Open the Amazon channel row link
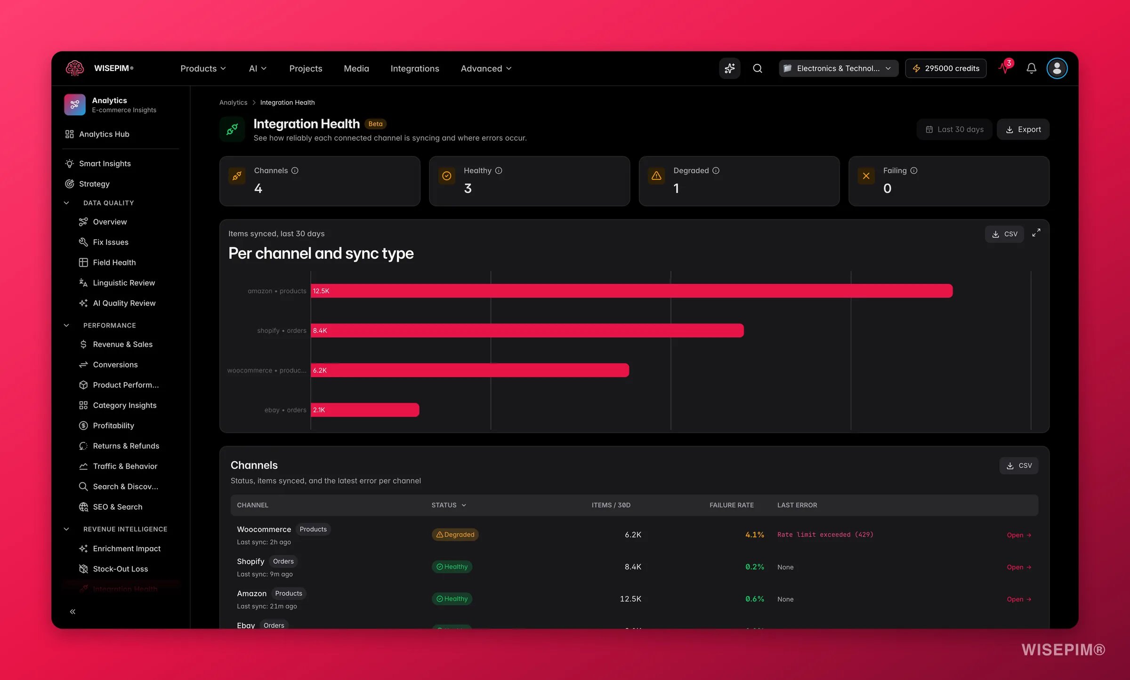Viewport: 1130px width, 680px height. point(1019,599)
